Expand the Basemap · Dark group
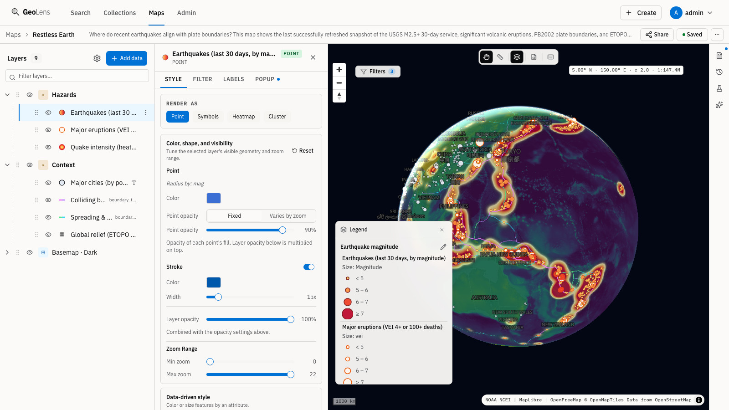The image size is (729, 410). (7, 252)
